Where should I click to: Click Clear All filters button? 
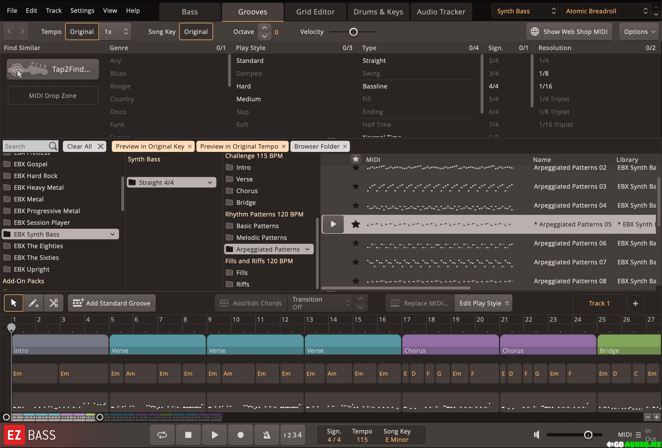[85, 146]
